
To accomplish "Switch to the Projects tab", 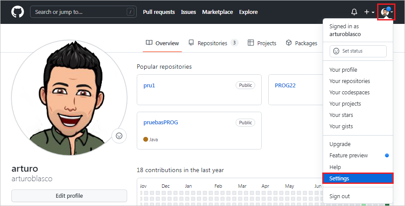I will tap(262, 43).
